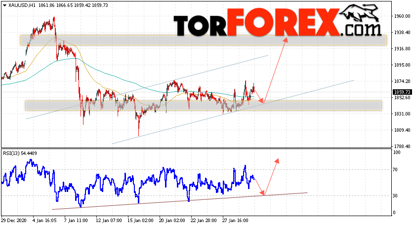The image size is (414, 226).
Task: Click the 12 Jan 07:00 time label
Action: coord(109,220)
